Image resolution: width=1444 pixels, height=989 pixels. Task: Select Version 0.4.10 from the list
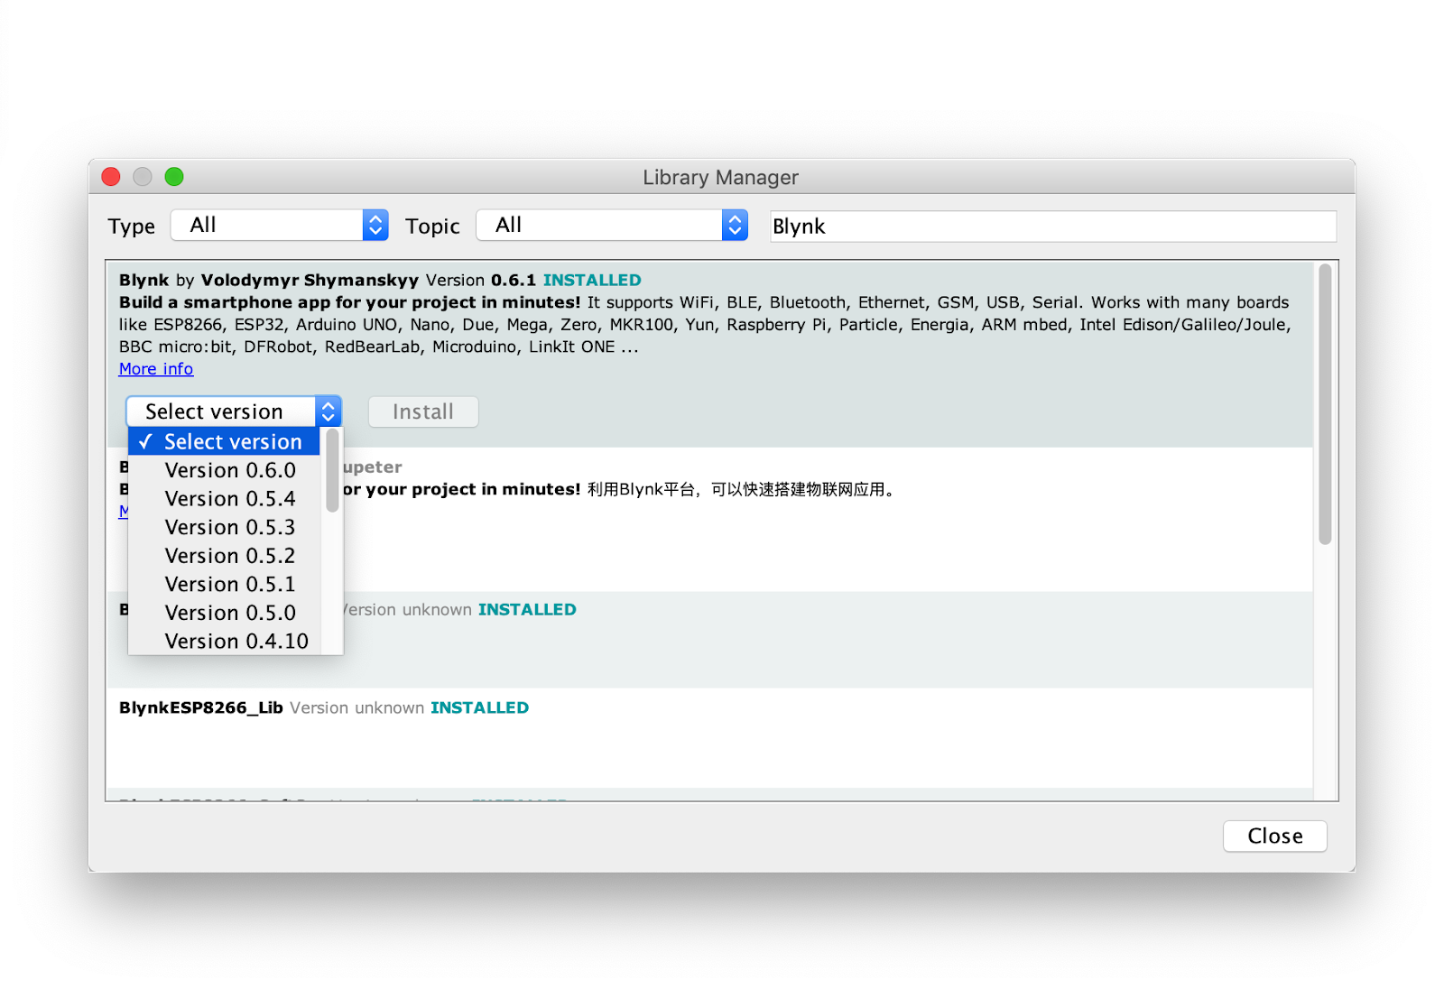point(224,641)
